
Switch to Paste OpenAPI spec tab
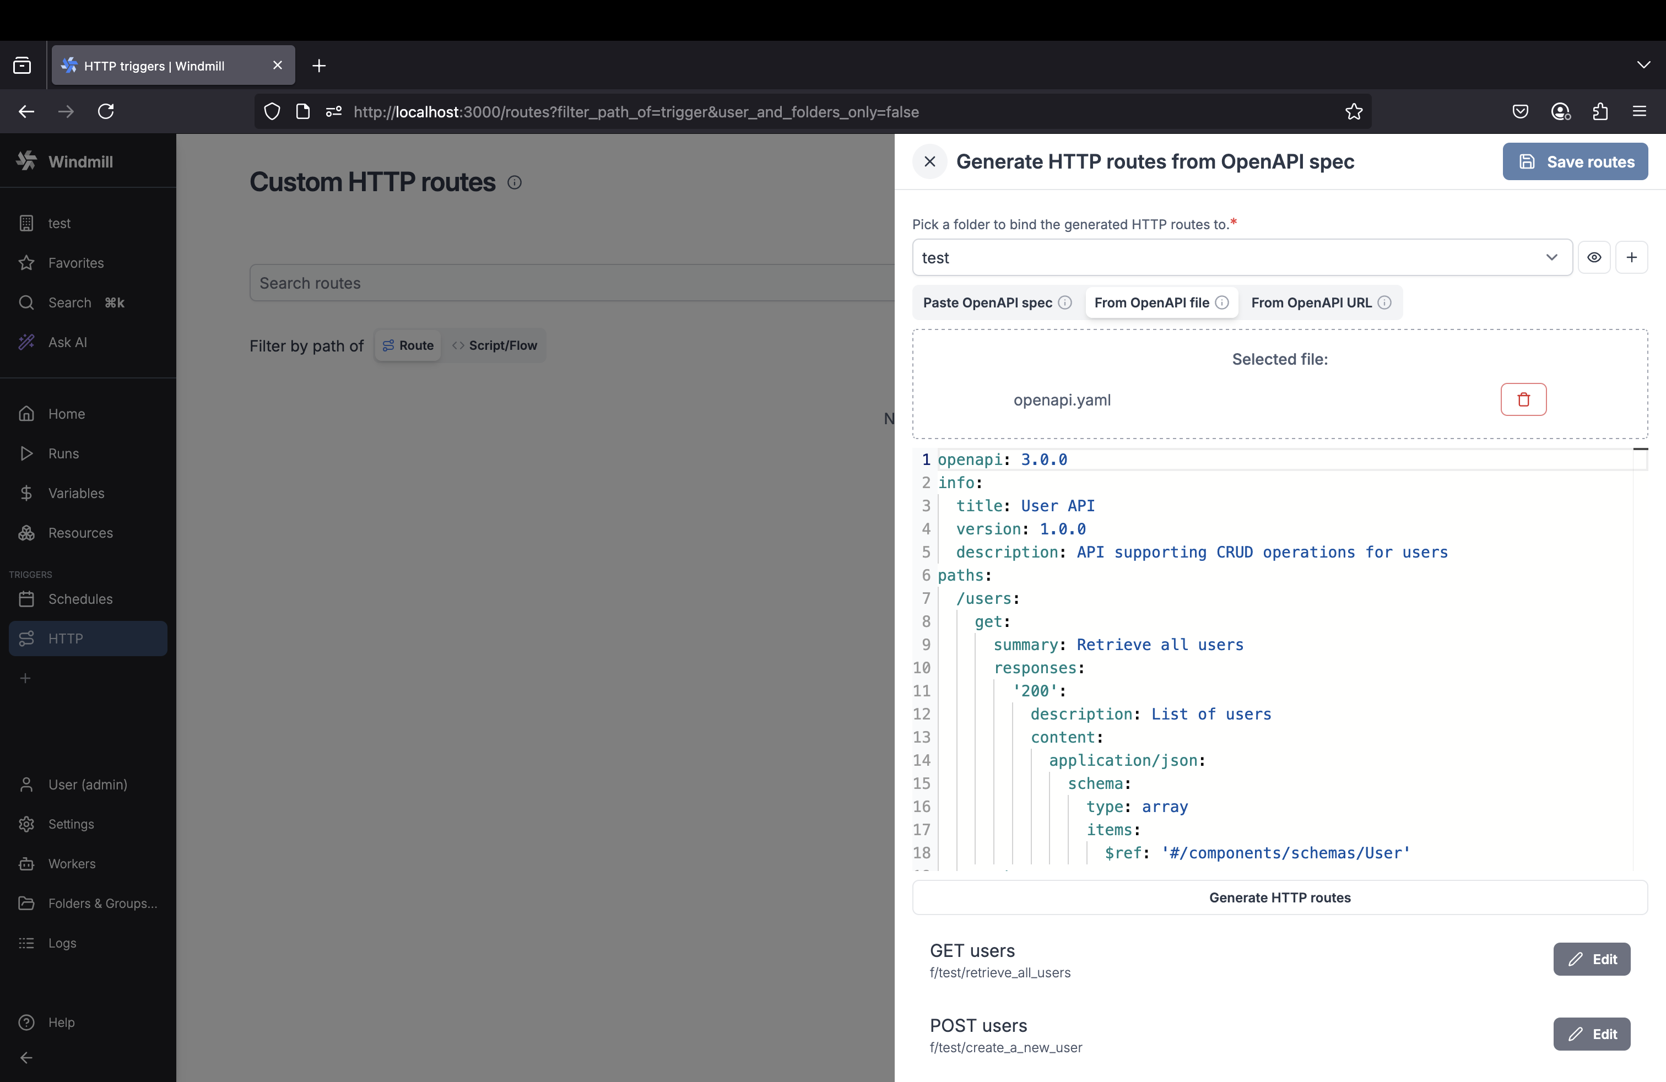tap(987, 303)
